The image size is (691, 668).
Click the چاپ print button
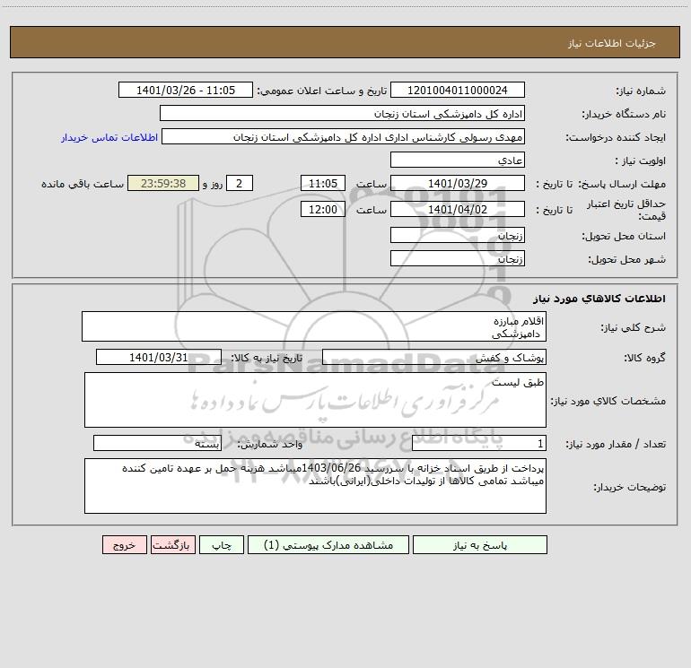tap(222, 544)
